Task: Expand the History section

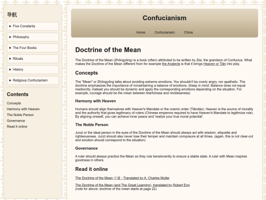Action: (x=33, y=70)
